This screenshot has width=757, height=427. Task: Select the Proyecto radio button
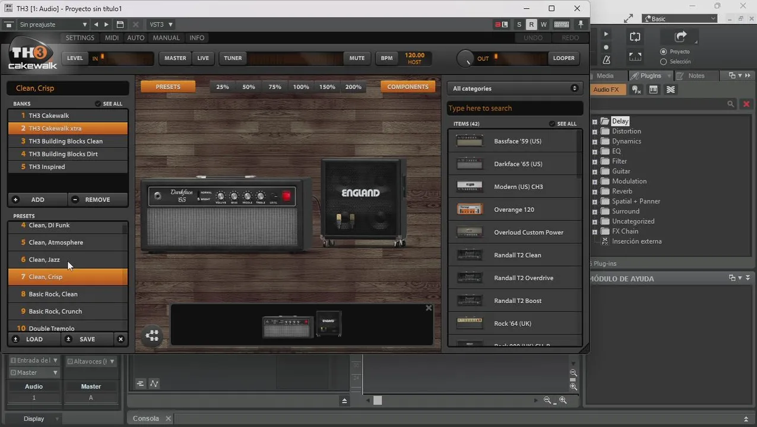point(664,52)
